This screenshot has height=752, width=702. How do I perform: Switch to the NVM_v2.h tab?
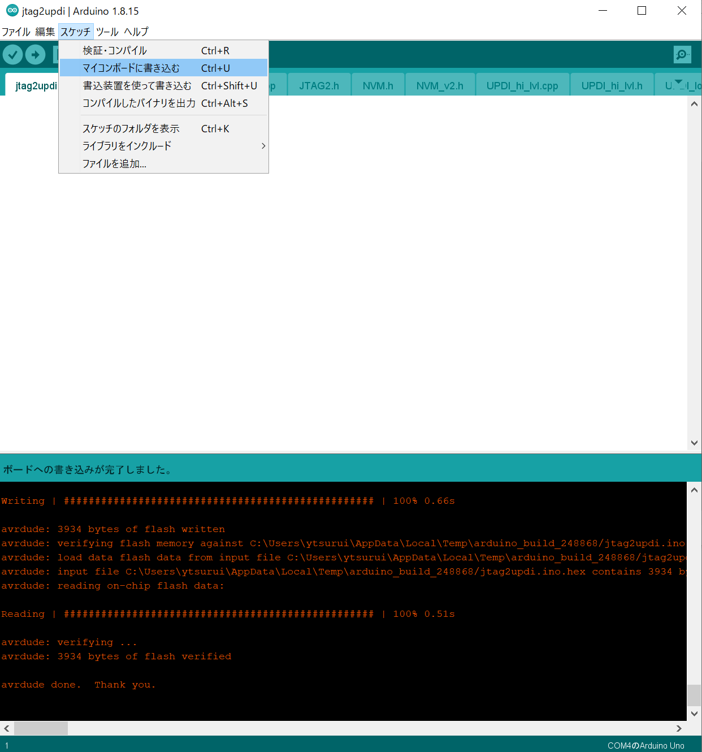pos(439,86)
